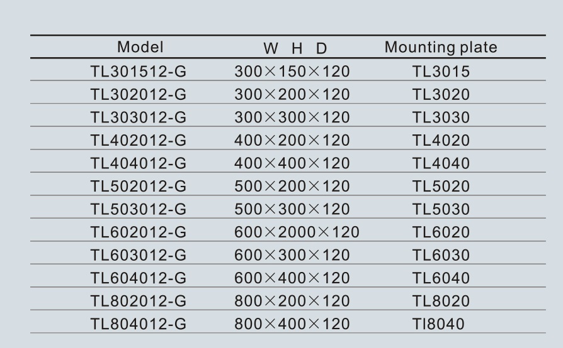Screen dimensions: 563x348
Task: Click model TL503012-G in the table
Action: click(x=139, y=209)
